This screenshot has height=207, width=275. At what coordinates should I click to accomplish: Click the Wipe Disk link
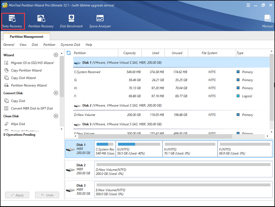(18, 124)
